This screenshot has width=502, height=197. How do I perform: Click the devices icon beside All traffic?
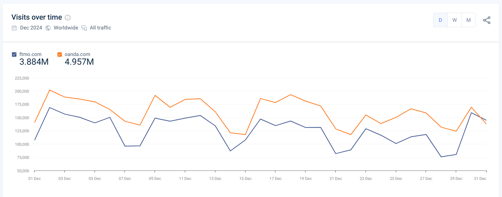(x=84, y=28)
